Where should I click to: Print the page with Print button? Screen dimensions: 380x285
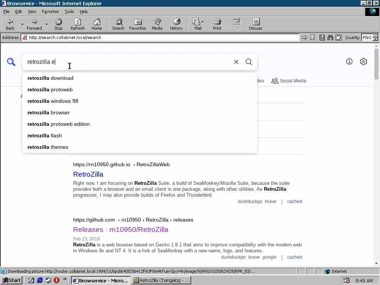[x=217, y=24]
